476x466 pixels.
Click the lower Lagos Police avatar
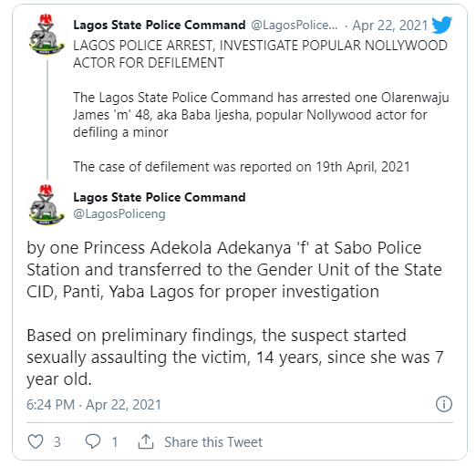point(47,204)
